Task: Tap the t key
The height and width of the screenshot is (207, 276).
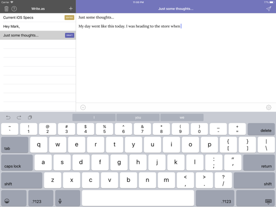Action: click(x=114, y=144)
